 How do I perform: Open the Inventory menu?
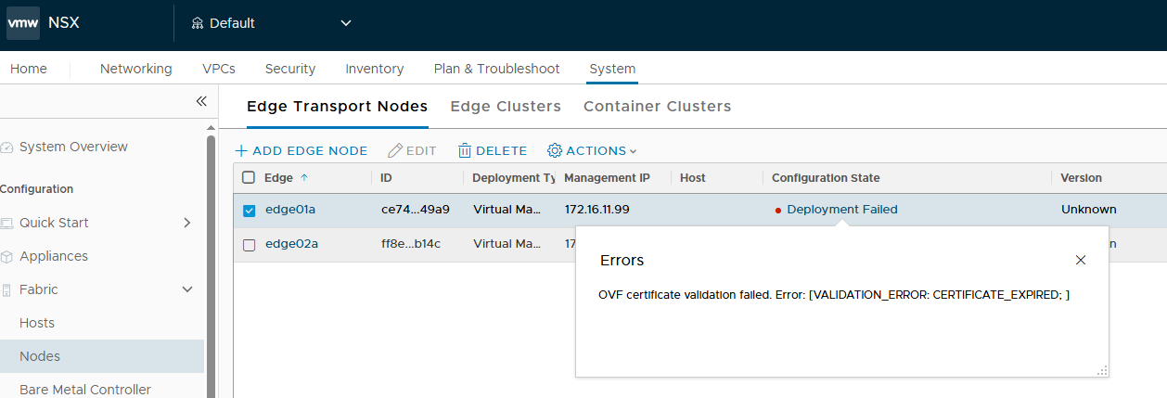pyautogui.click(x=375, y=69)
